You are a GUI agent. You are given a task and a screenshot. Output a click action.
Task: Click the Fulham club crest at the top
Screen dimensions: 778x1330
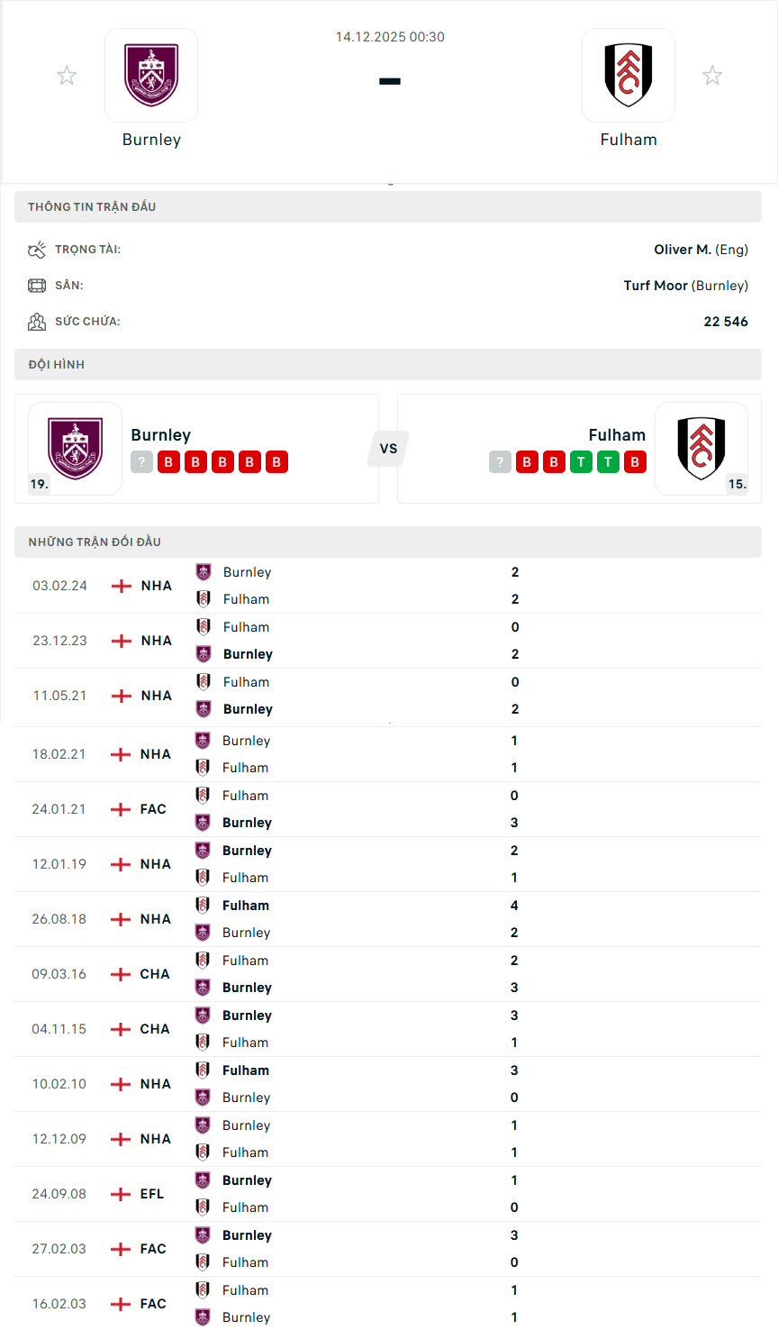tap(628, 75)
